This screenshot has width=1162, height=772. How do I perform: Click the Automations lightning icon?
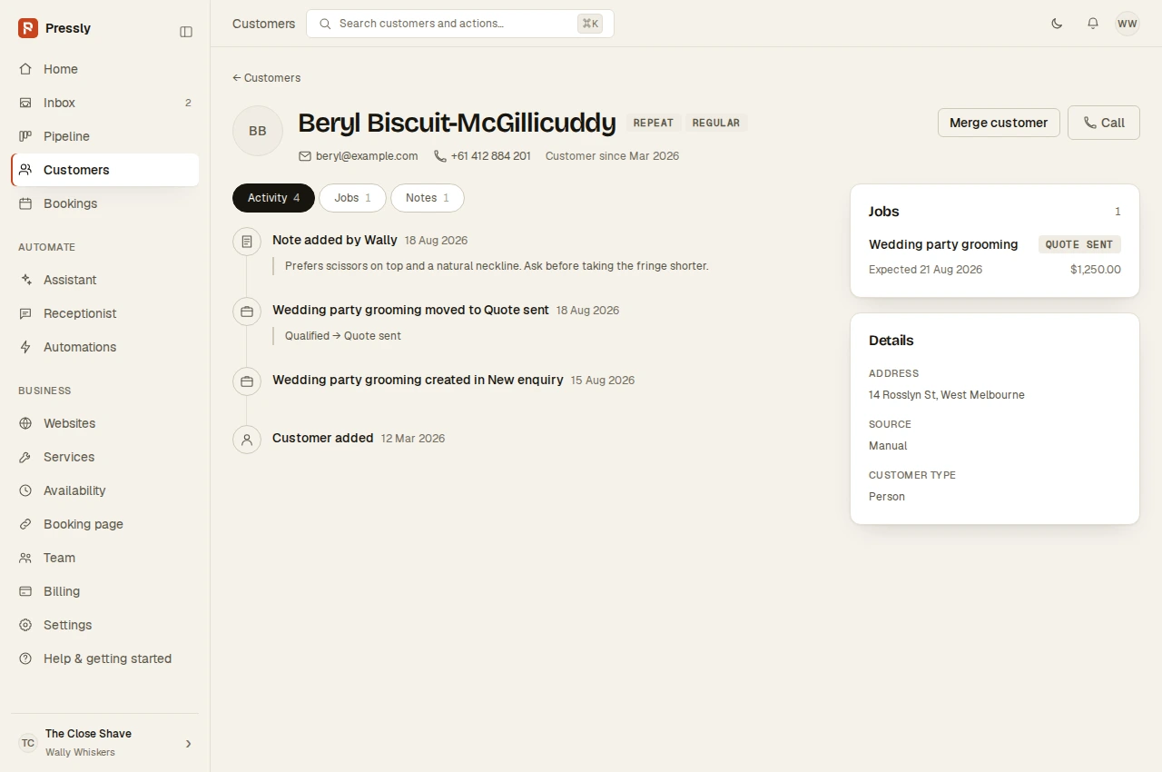(25, 347)
